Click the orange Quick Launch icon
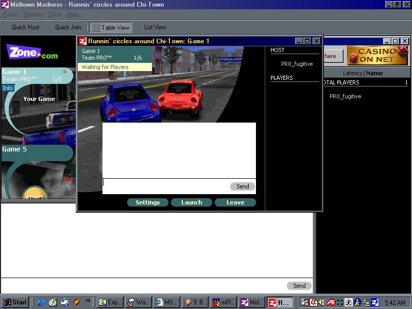The height and width of the screenshot is (309, 412). click(x=76, y=302)
